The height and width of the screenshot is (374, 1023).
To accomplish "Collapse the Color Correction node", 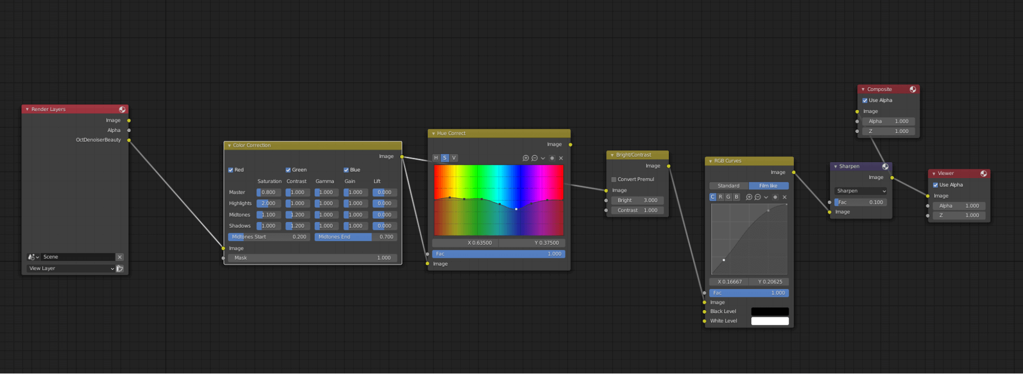I will 229,146.
